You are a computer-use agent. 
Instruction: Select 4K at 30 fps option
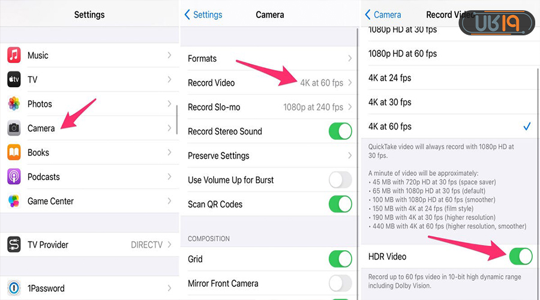pyautogui.click(x=390, y=102)
